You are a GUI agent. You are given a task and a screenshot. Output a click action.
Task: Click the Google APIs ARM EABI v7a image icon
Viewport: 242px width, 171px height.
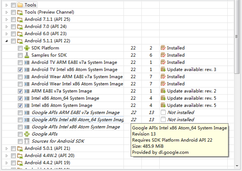coord(27,113)
